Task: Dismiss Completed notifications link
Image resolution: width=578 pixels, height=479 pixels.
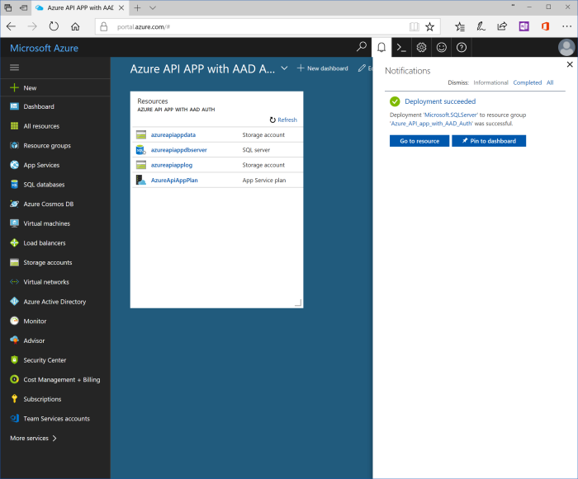Action: click(x=527, y=82)
